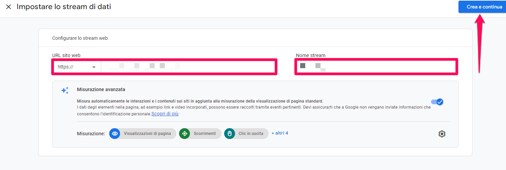Focus the Nome stream input field
The image size is (506, 170).
376,66
